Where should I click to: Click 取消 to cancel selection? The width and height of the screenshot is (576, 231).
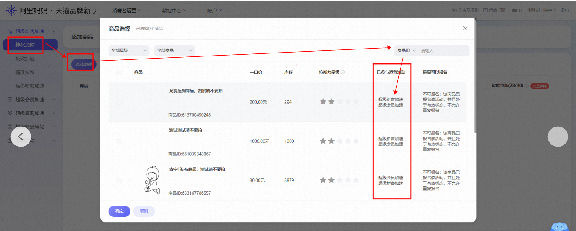tap(144, 211)
